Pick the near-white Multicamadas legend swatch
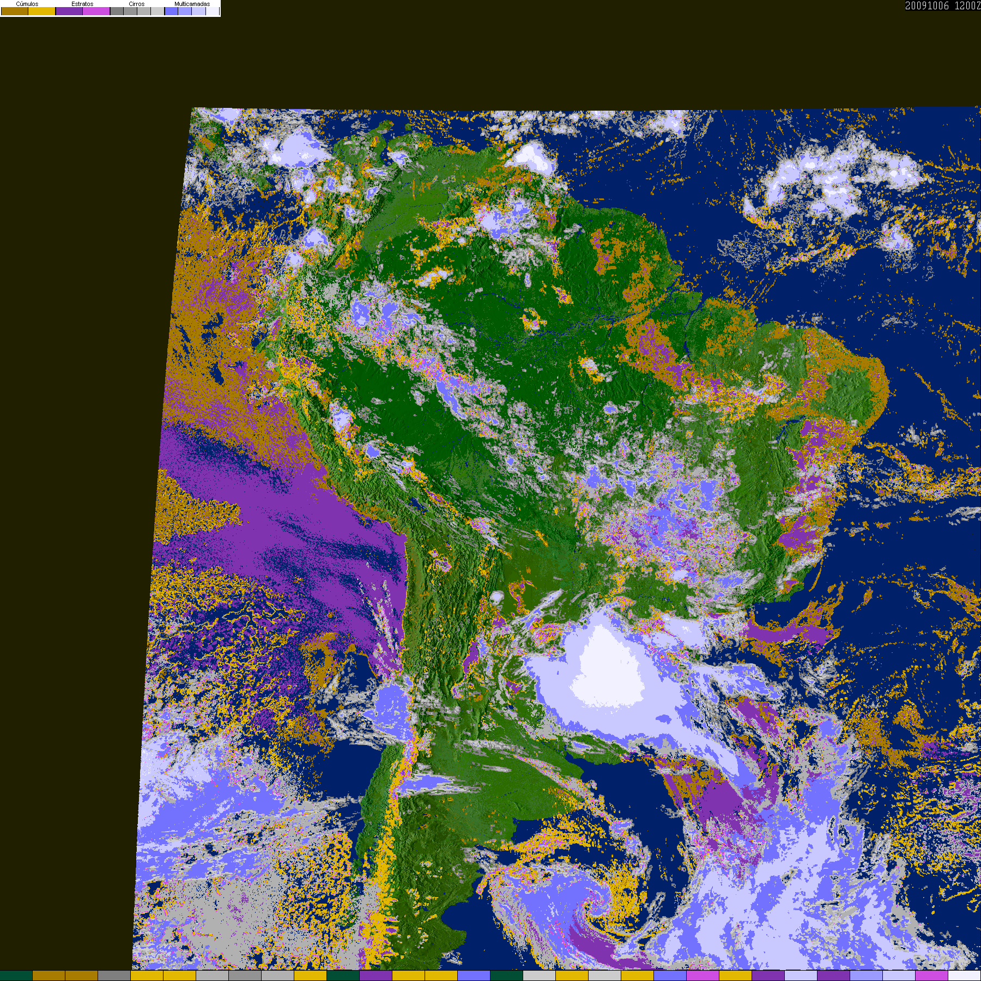981x981 pixels. coord(213,11)
